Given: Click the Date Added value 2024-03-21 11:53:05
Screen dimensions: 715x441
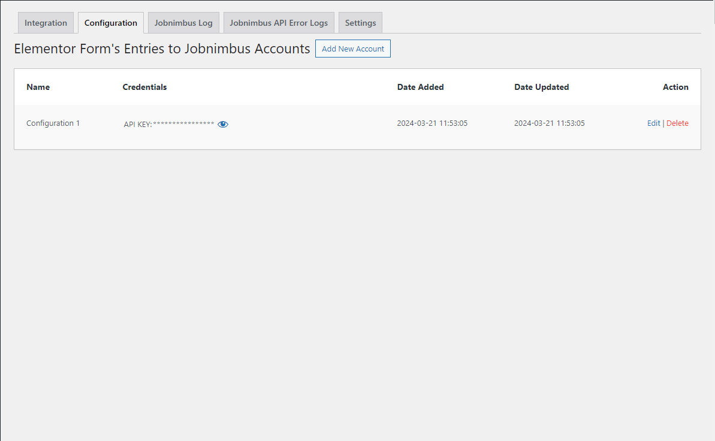Looking at the screenshot, I should pyautogui.click(x=432, y=123).
